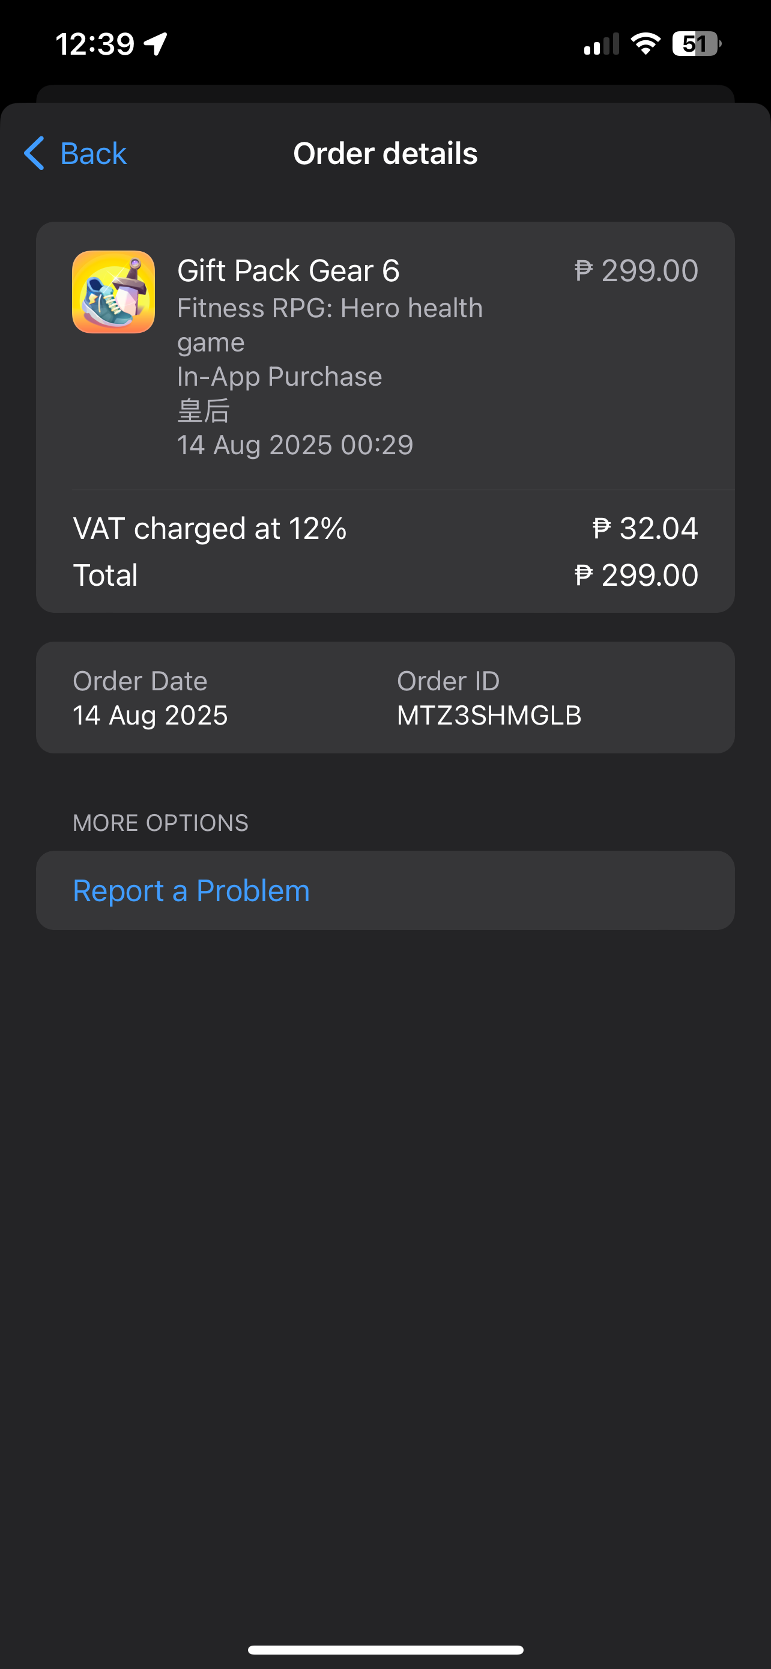The width and height of the screenshot is (771, 1669).
Task: Open Report a Problem link
Action: 191,891
